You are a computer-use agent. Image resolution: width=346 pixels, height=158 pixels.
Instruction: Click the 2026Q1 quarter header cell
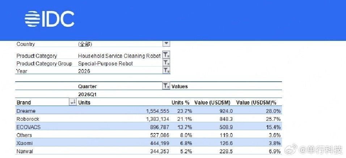pos(87,94)
